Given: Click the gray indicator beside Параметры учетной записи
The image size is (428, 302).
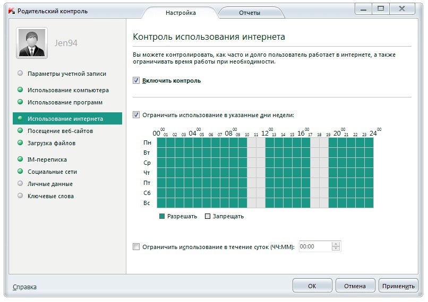Looking at the screenshot, I should [20, 74].
